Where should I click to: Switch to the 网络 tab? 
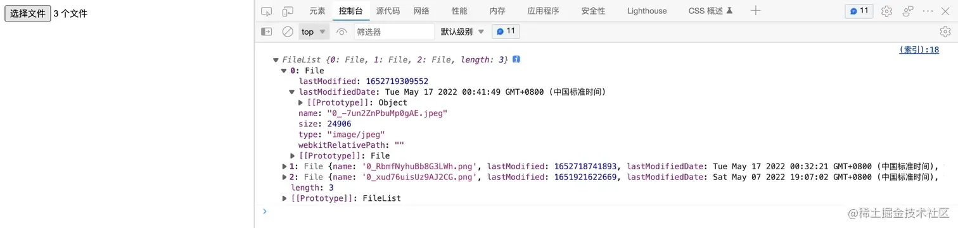coord(421,11)
